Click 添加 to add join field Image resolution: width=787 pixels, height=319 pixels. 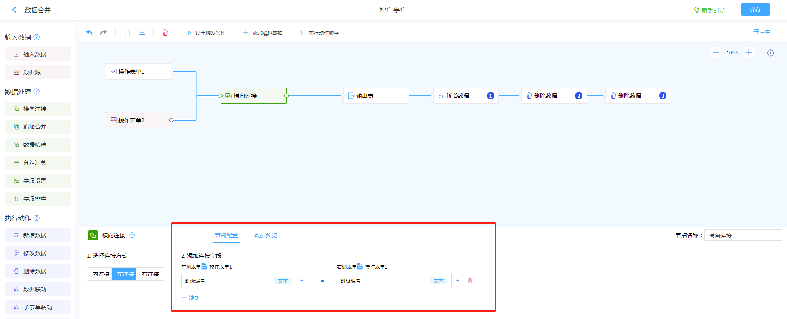191,297
